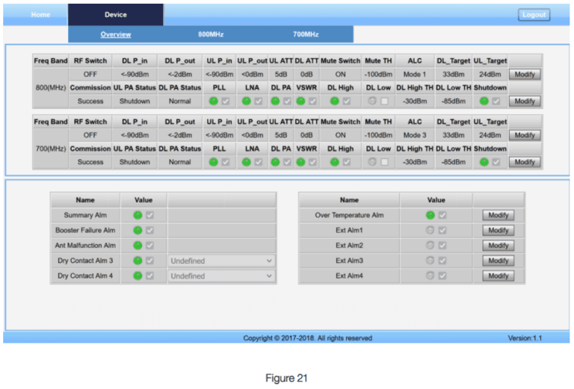Expand the Dry Contact Alm 4 dropdown
Image resolution: width=574 pixels, height=389 pixels.
(x=221, y=276)
